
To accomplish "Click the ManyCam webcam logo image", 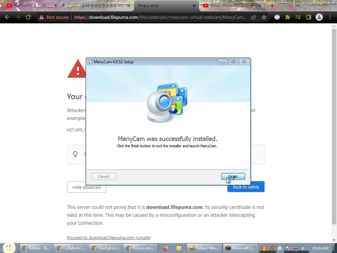I will [x=167, y=103].
